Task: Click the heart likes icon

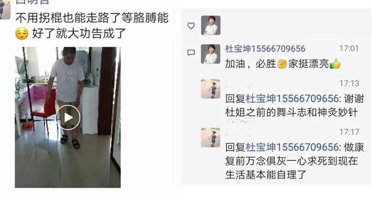Action: pos(191,26)
